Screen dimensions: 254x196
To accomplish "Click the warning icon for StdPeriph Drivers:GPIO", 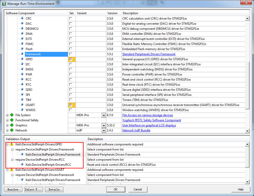I will click(12, 144).
